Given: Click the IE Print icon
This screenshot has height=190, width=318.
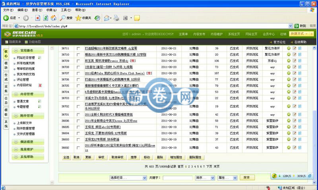Looking at the screenshot, I should point(116,18).
